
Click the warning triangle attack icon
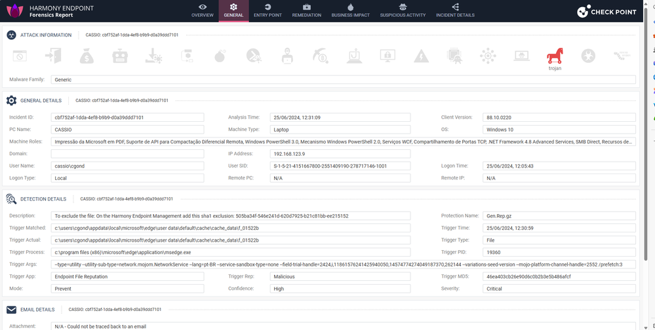click(x=421, y=57)
